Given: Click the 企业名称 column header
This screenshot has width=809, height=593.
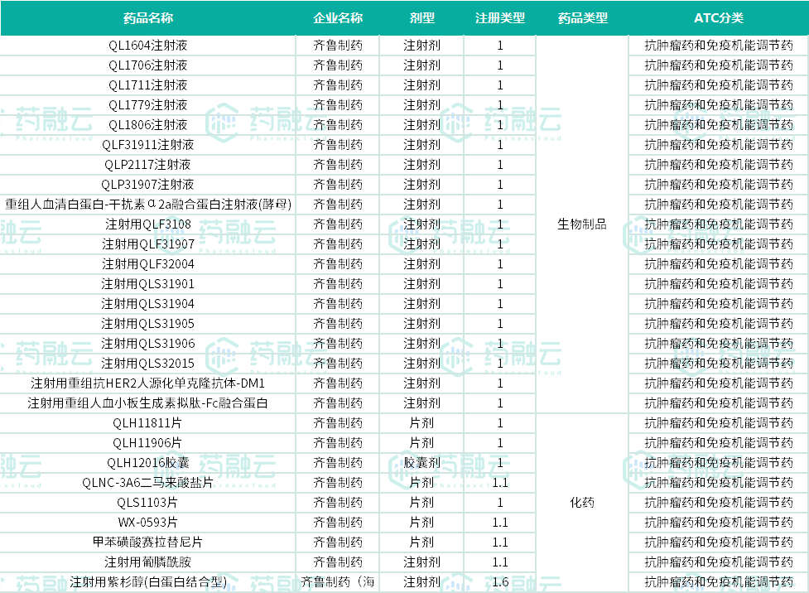Looking at the screenshot, I should 337,18.
